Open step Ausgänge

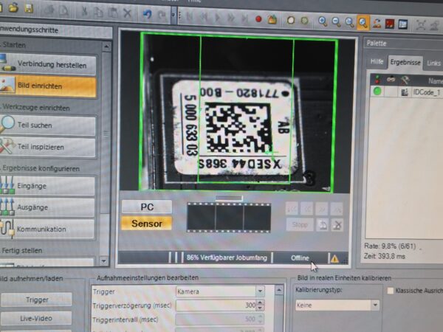click(47, 207)
